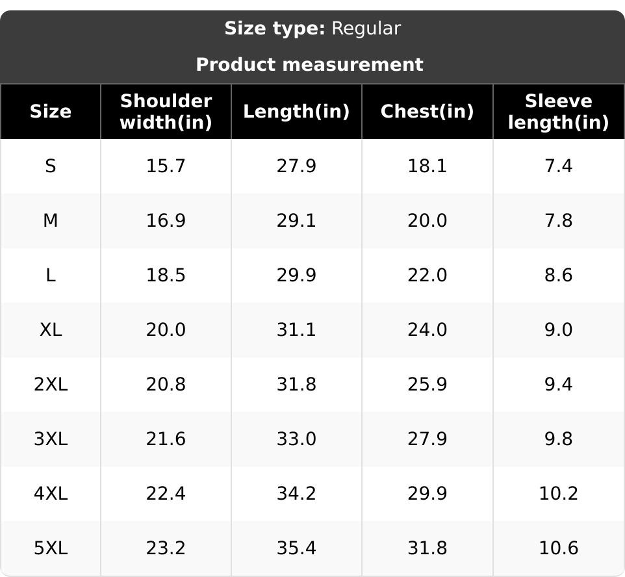Viewport: 625px width, 577px height.
Task: Click shoulder width value 15.7
Action: [166, 166]
